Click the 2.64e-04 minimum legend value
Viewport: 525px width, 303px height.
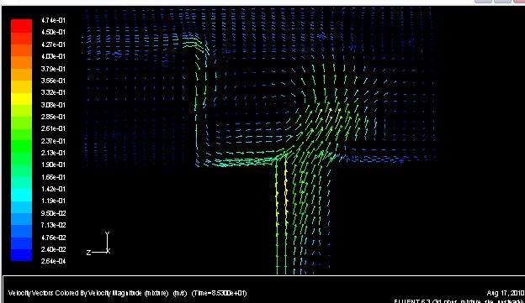[53, 261]
